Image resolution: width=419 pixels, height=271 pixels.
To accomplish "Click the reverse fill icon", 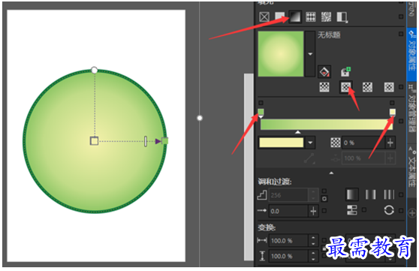I will point(352,210).
